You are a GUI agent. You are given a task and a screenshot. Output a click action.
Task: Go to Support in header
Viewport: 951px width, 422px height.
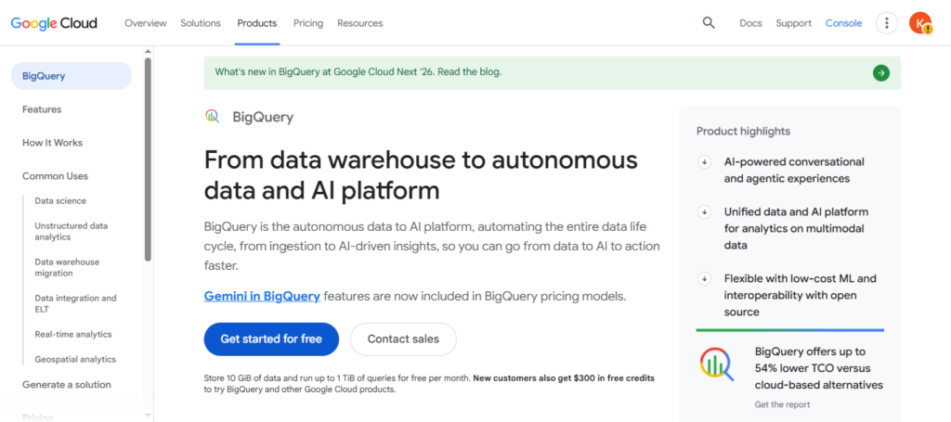[793, 23]
